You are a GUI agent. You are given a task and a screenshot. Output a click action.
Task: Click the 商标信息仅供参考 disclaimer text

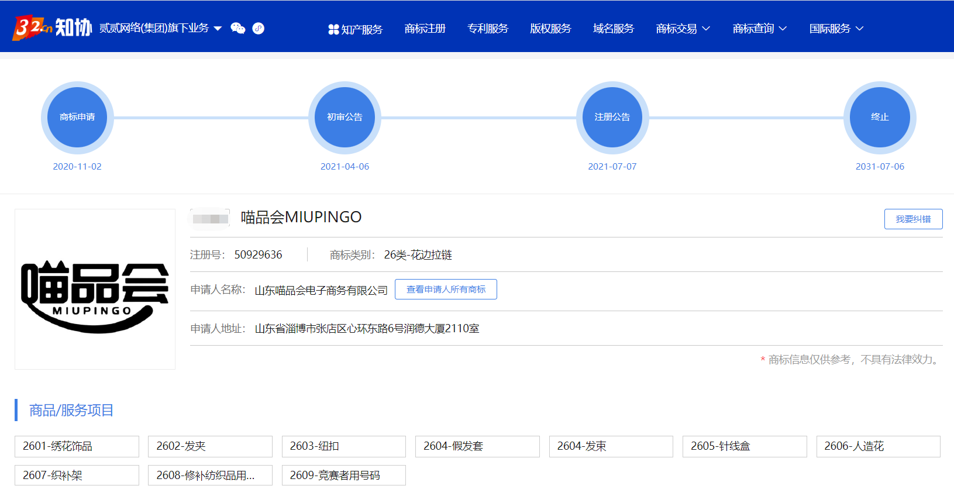(x=851, y=359)
